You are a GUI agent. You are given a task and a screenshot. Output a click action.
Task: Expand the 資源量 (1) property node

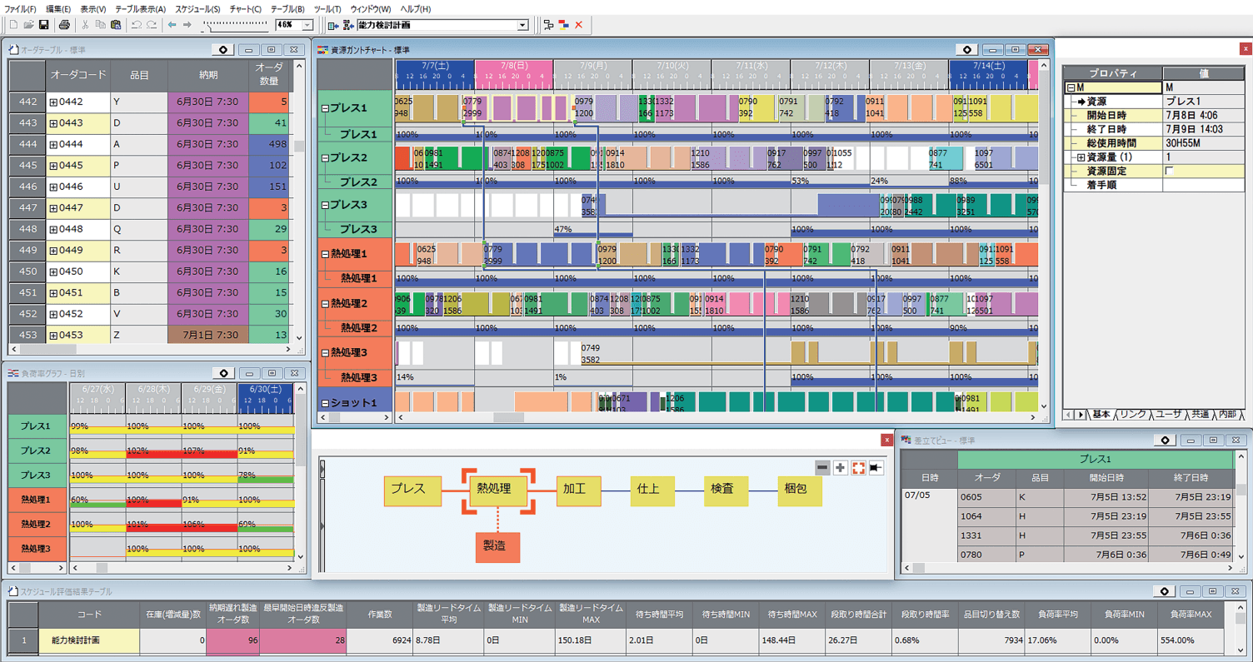[x=1081, y=157]
